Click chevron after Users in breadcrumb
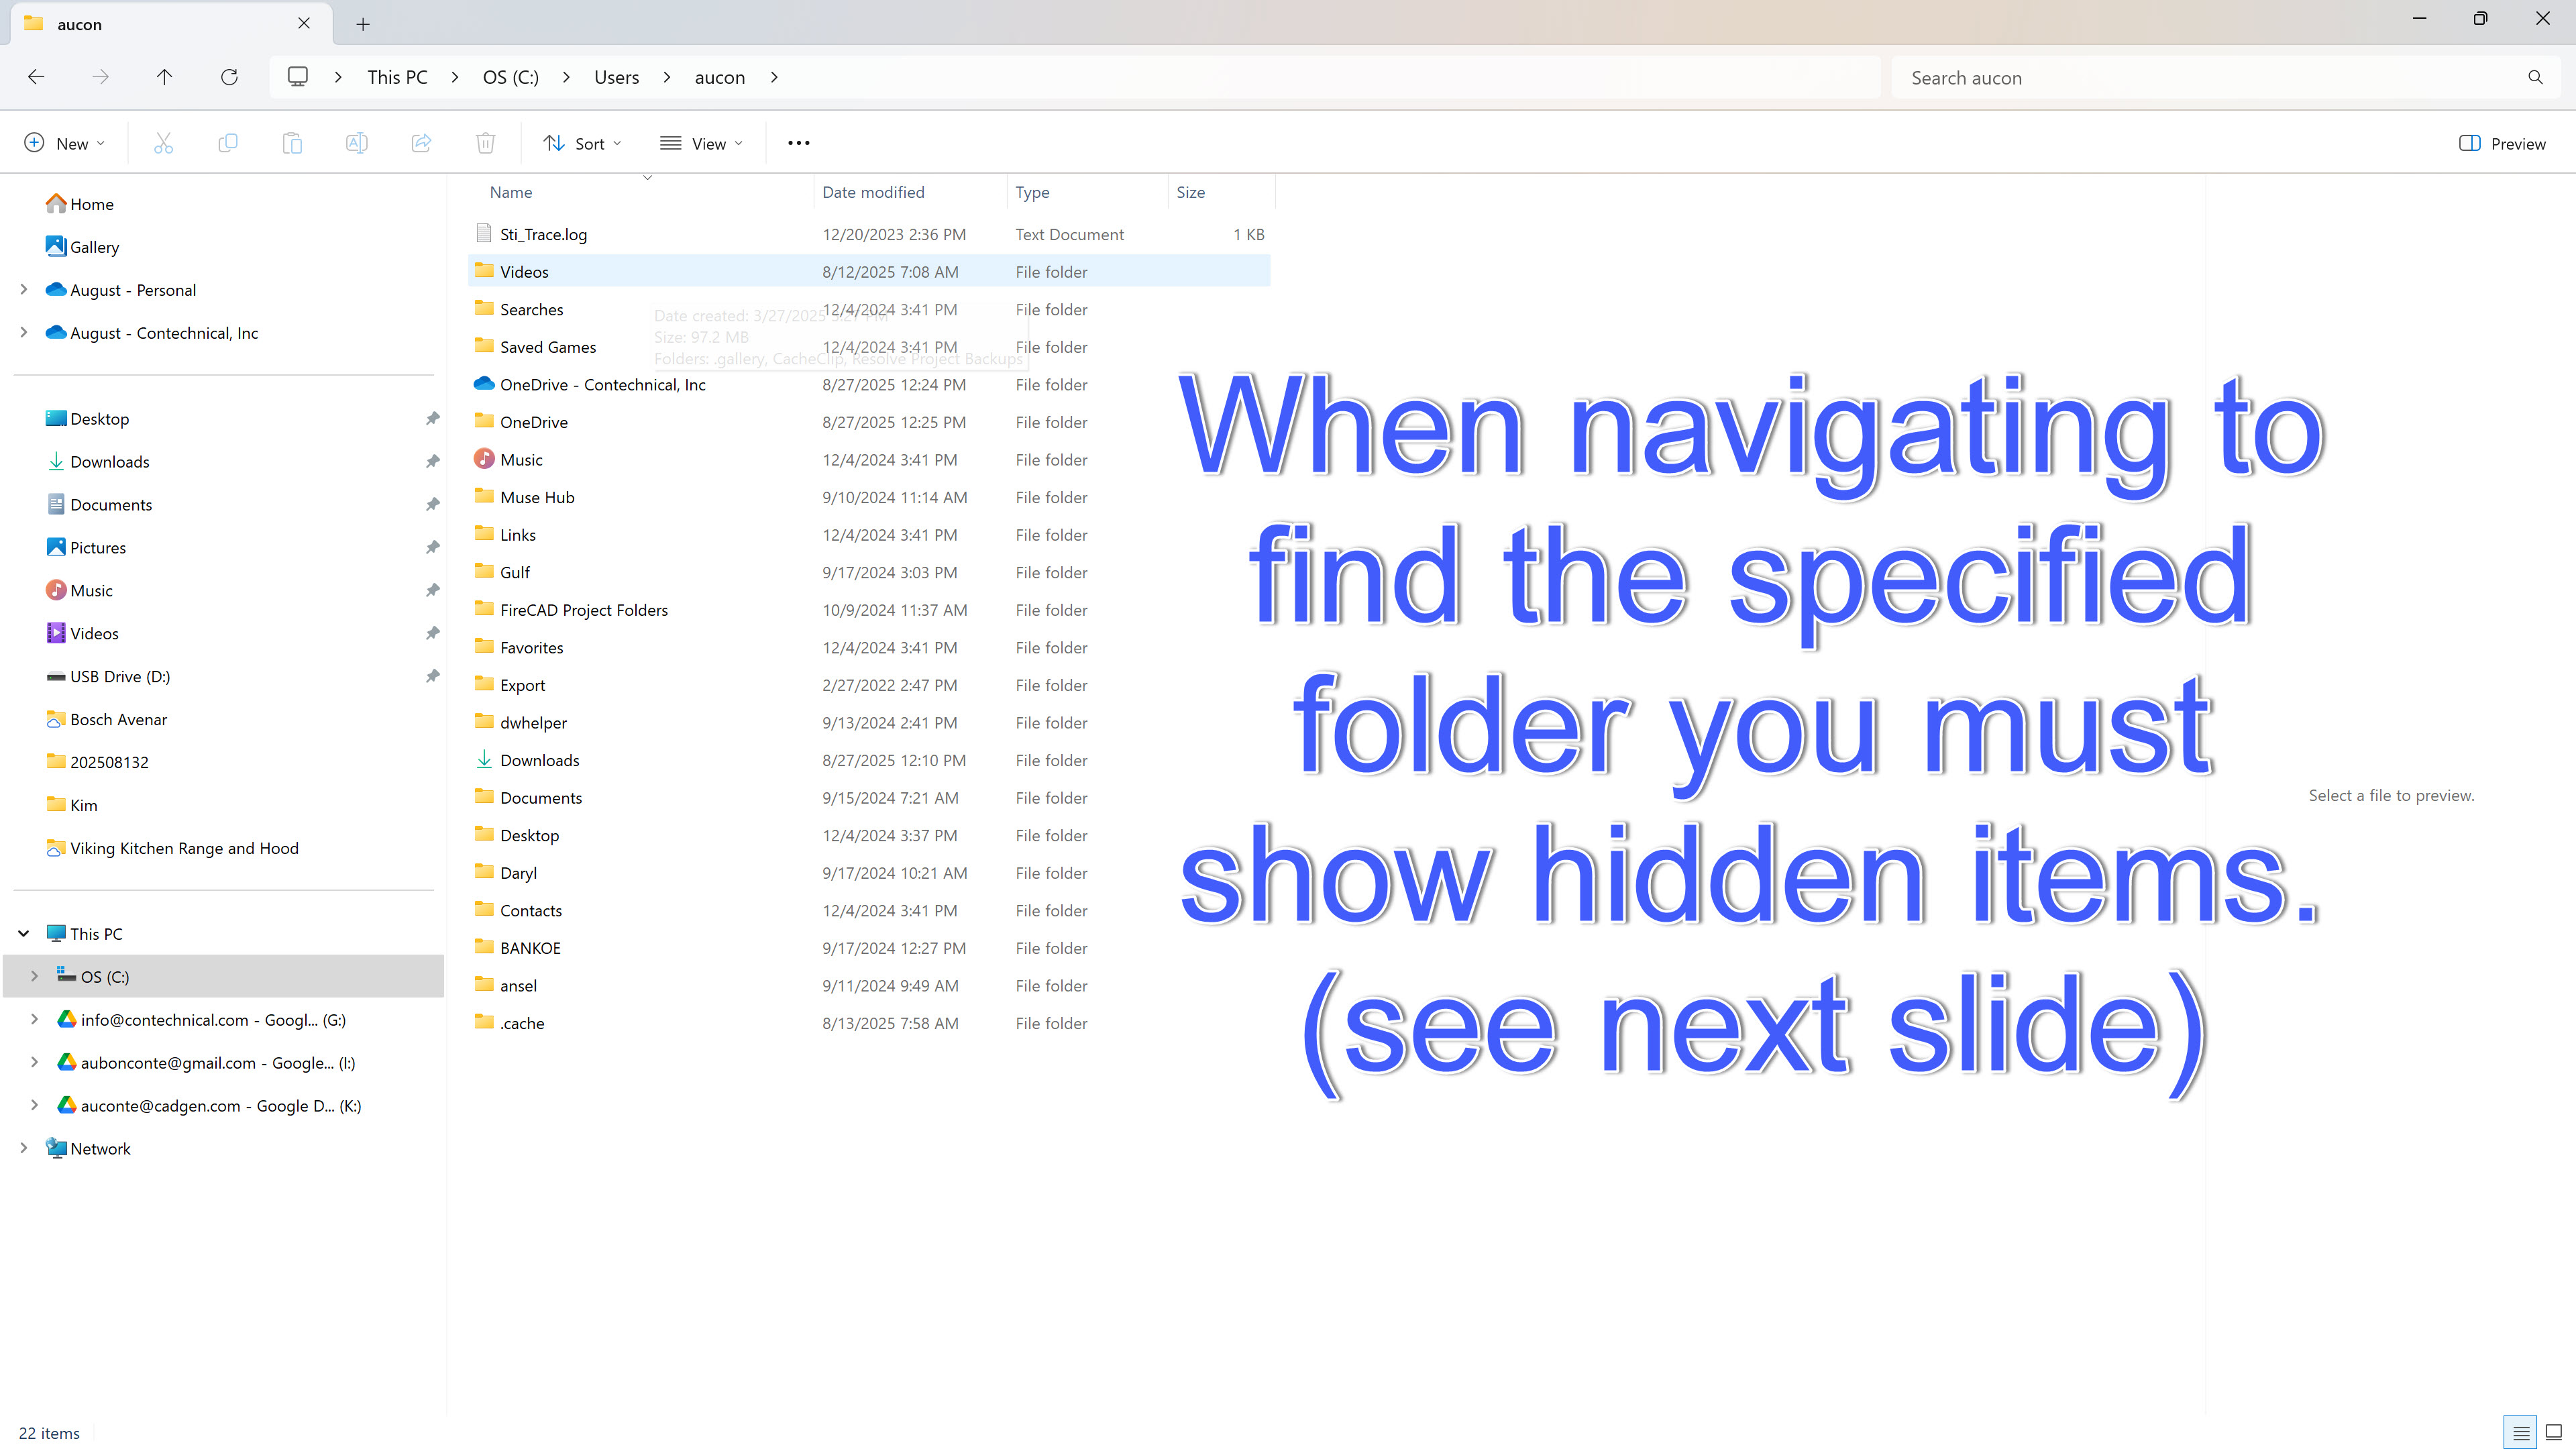Screen dimensions: 2576x1449 coord(667,77)
